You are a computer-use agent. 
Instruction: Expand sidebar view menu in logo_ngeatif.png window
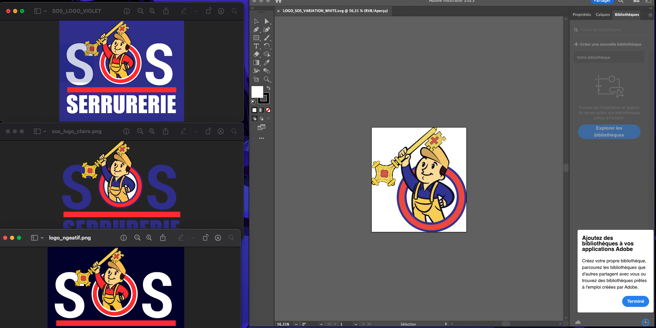click(42, 238)
